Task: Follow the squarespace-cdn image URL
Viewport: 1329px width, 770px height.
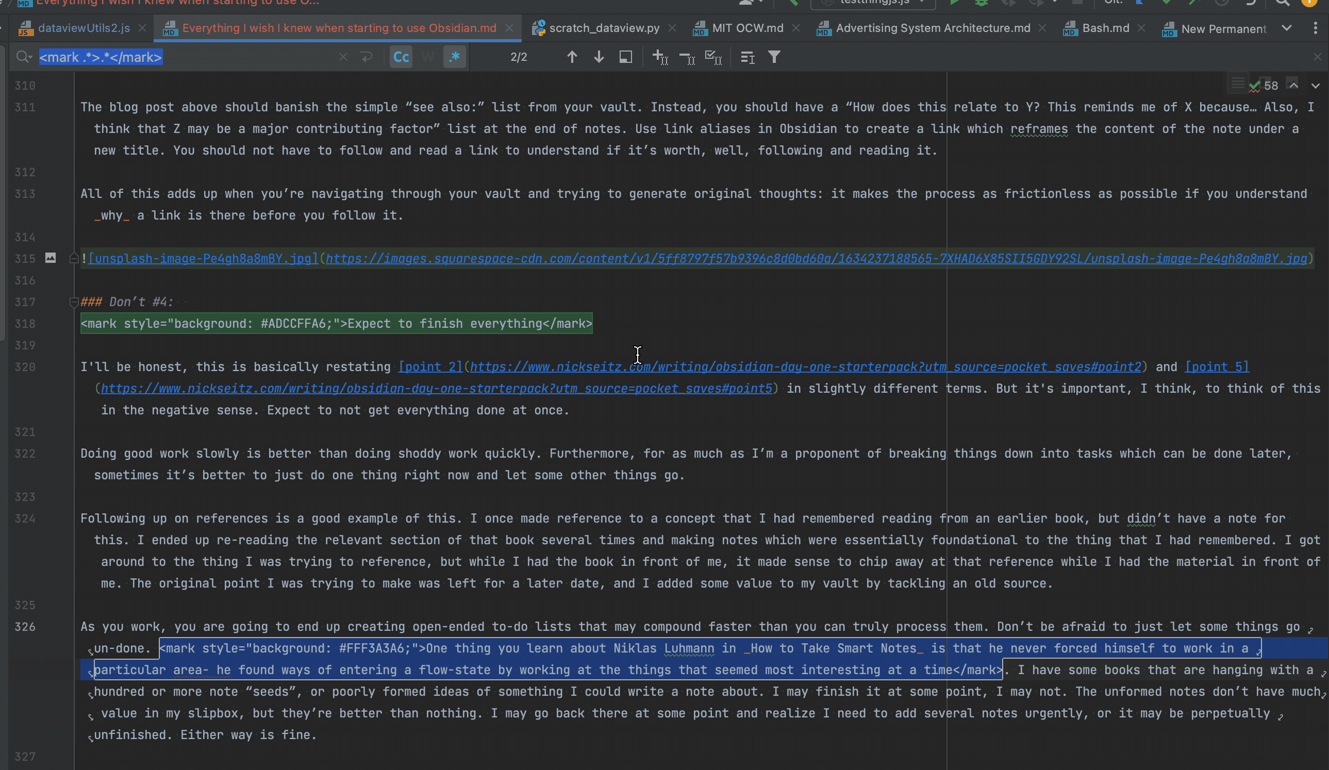Action: click(817, 258)
